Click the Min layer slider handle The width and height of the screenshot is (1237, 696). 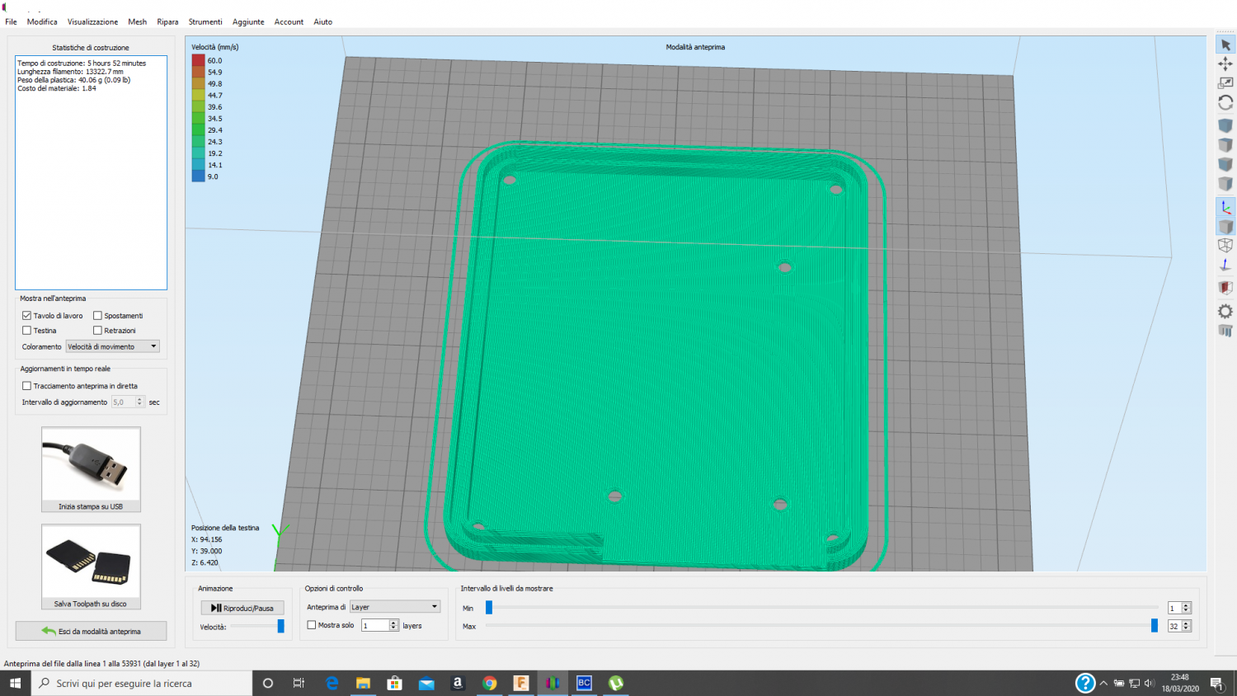[489, 608]
